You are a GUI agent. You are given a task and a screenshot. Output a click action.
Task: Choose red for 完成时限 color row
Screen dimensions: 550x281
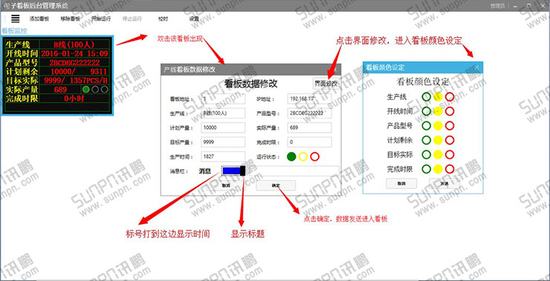(x=450, y=169)
